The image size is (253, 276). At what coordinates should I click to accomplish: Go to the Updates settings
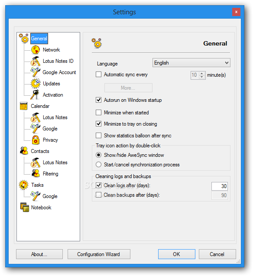[x=52, y=84]
